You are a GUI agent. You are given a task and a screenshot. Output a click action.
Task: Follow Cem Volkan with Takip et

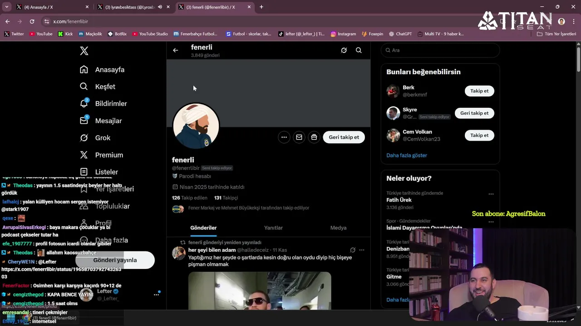(479, 135)
